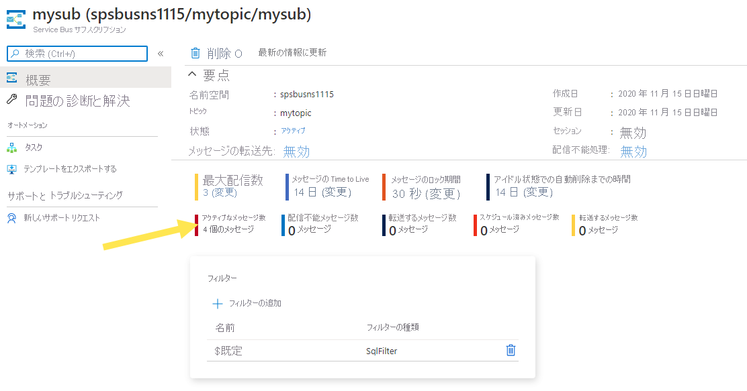Change 最大配信数 value 3 (変更)
The image size is (747, 391).
click(x=220, y=192)
